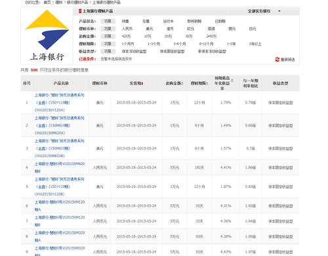The width and height of the screenshot is (328, 256).
Task: Sort by the 发售期 column arrow
Action: pyautogui.click(x=142, y=83)
